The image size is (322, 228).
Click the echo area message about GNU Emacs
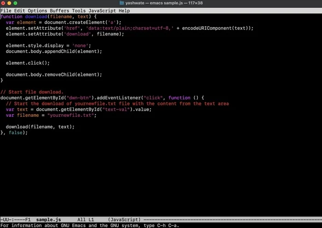point(89,225)
